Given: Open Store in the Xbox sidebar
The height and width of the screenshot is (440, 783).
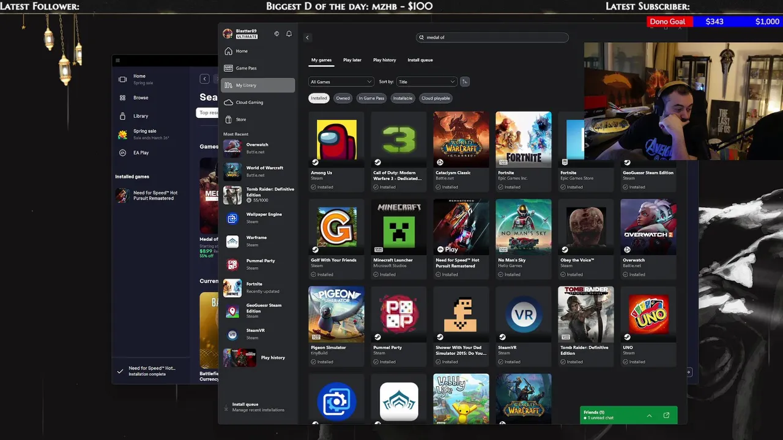Looking at the screenshot, I should (258, 120).
